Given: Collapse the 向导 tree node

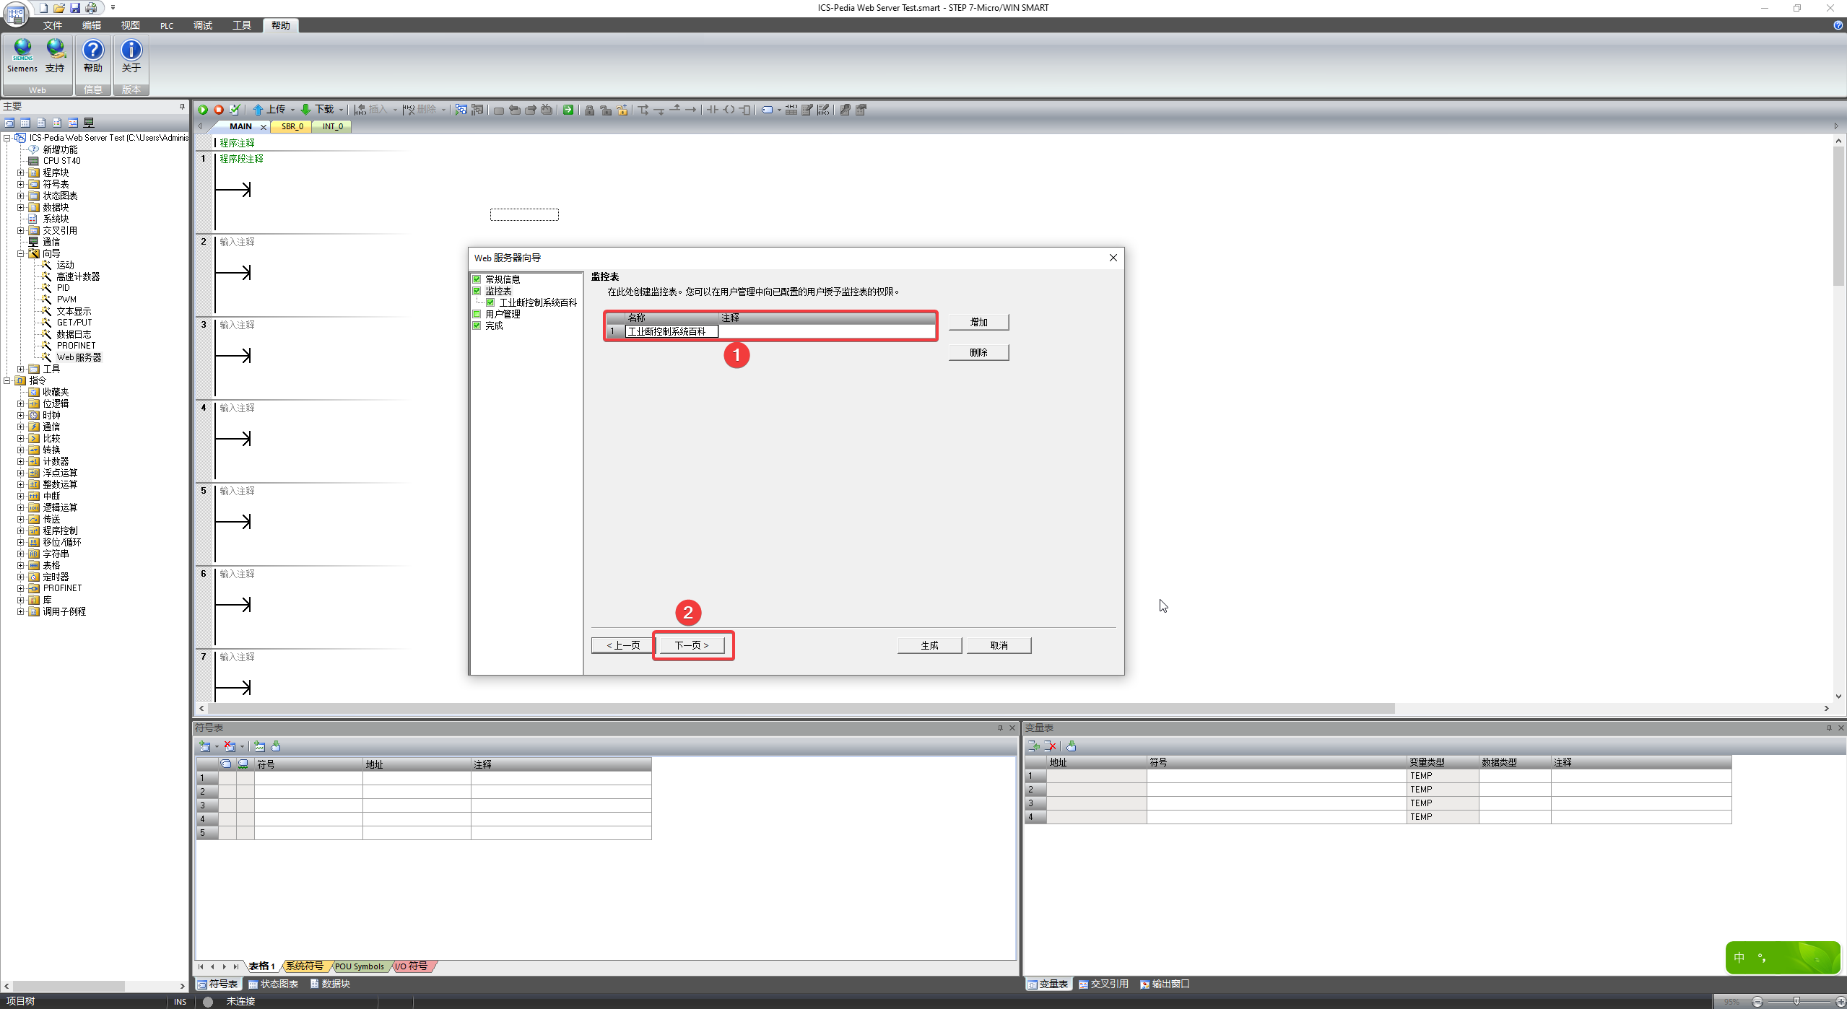Looking at the screenshot, I should (21, 253).
